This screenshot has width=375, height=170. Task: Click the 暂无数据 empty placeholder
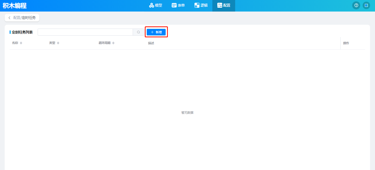[x=187, y=113]
